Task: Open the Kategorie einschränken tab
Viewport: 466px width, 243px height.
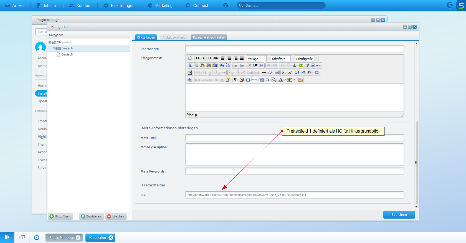Action: 209,37
